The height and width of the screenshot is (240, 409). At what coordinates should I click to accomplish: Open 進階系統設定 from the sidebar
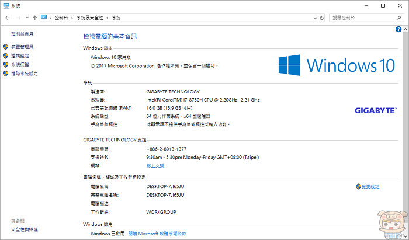point(25,74)
